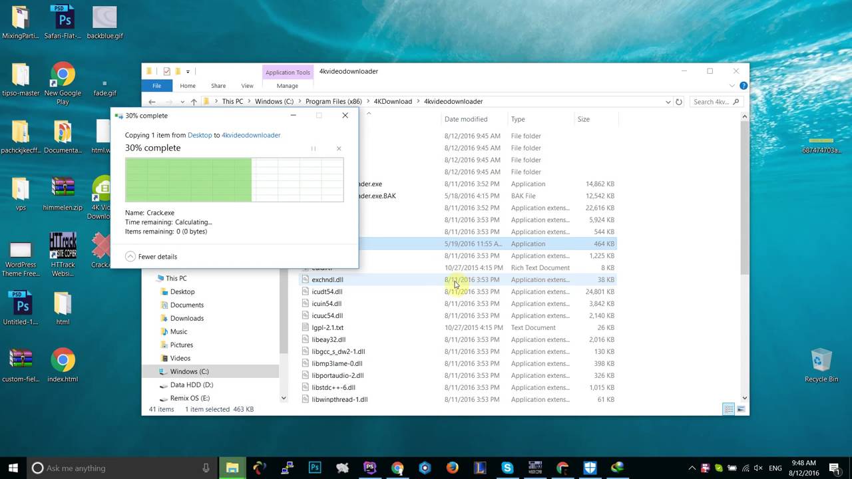Open recent locations dropdown beside navigation arrows

pos(182,102)
